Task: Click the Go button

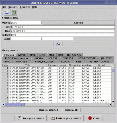Action: [58, 44]
